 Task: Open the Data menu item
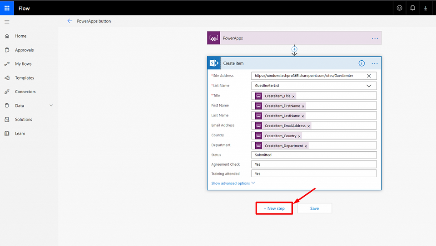click(x=20, y=106)
